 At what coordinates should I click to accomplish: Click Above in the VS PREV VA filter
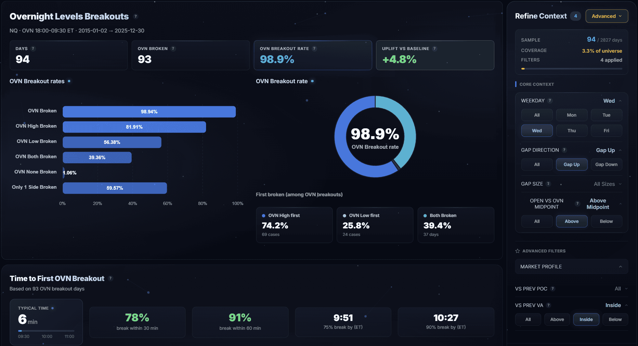557,319
